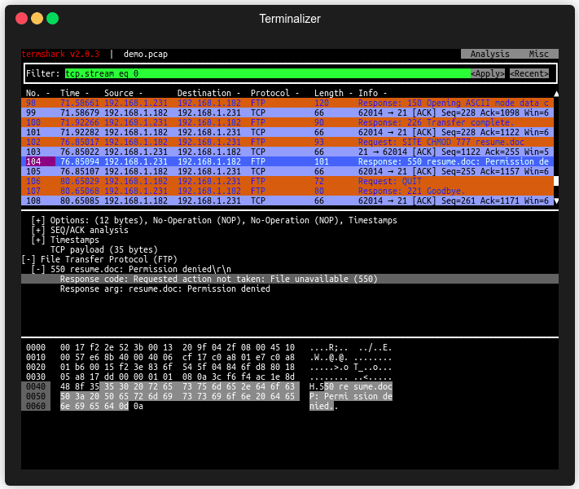Select packet 102 SITE CHMOD 777 request
Viewport: 579px width, 489px height.
coord(287,142)
